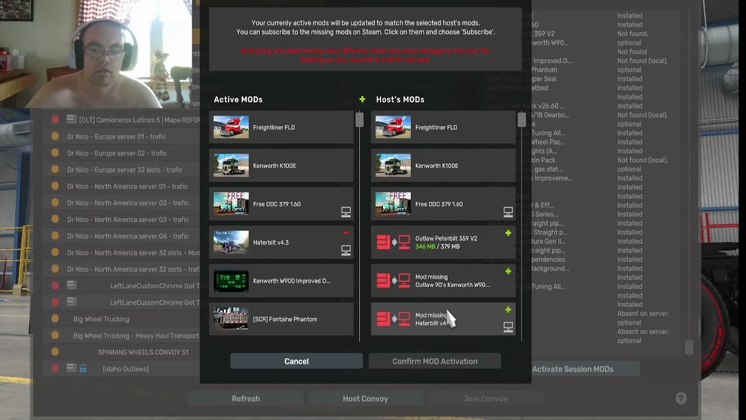Select "Dr Nico - Europe server 01 - trafic"
Image resolution: width=746 pixels, height=420 pixels.
[x=117, y=136]
